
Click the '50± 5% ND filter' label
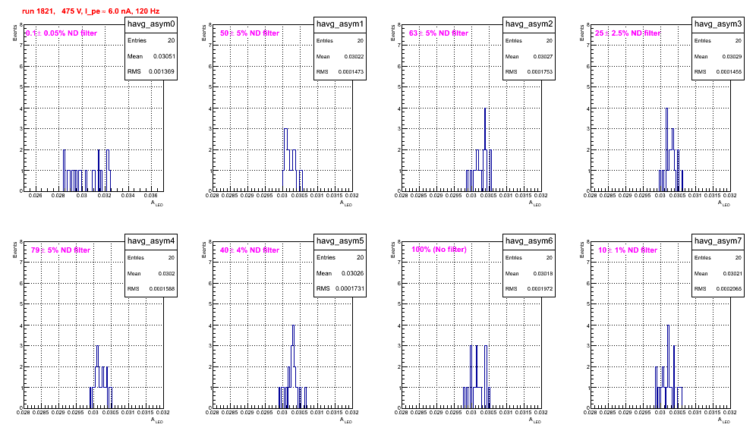250,33
